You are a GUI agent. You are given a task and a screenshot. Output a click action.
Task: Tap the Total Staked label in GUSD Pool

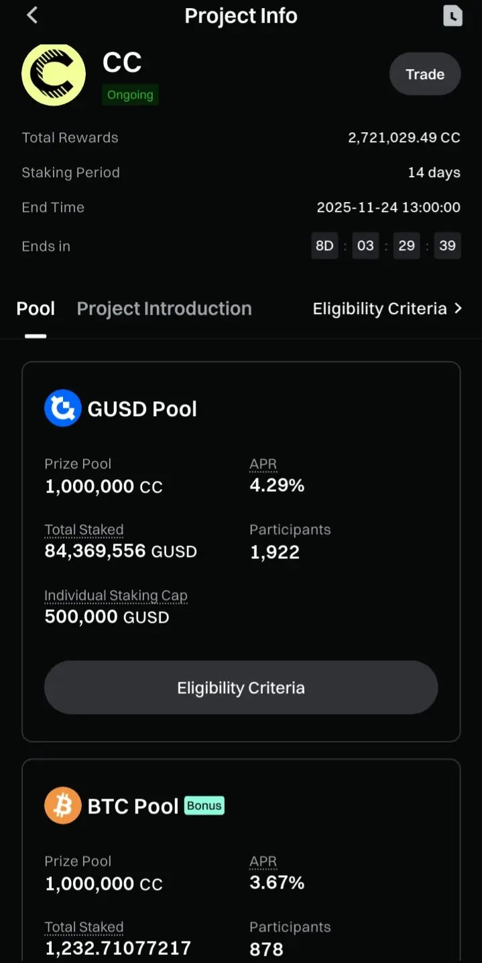84,529
